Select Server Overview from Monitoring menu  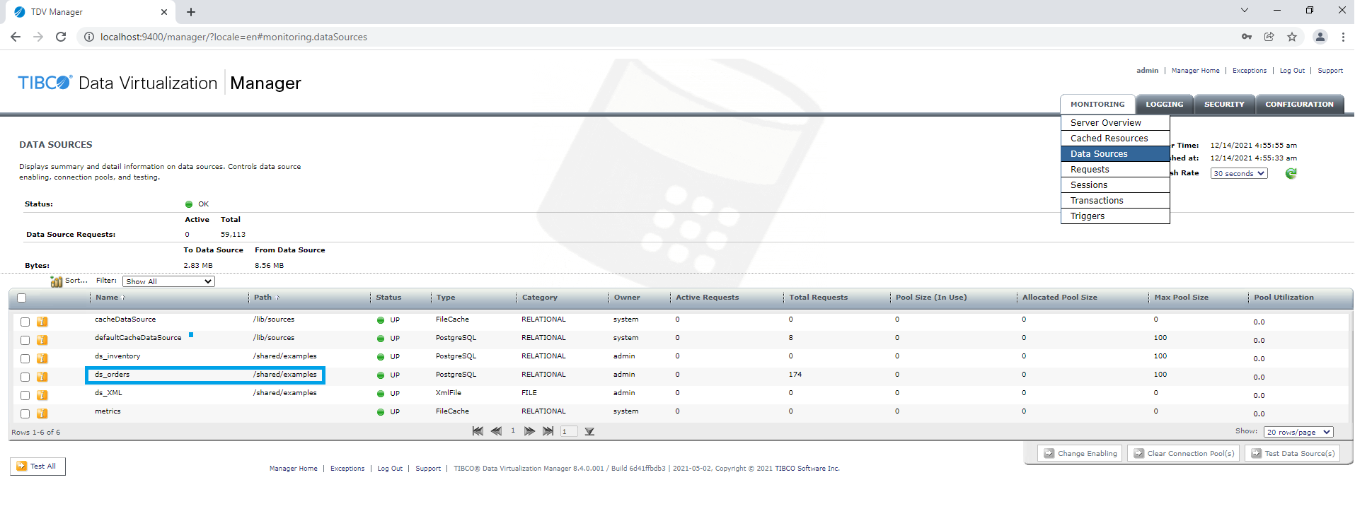click(x=1115, y=122)
